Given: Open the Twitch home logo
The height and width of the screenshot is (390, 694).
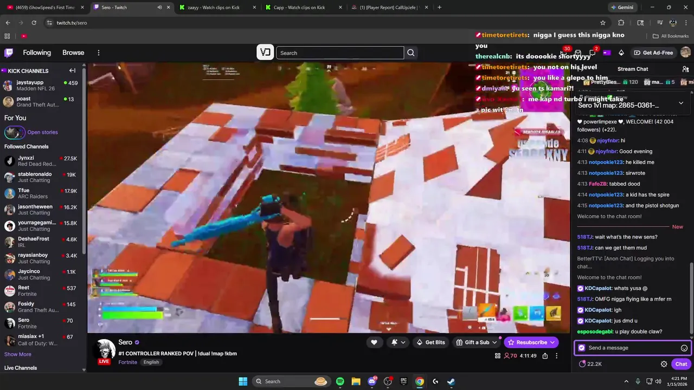Looking at the screenshot, I should point(9,53).
